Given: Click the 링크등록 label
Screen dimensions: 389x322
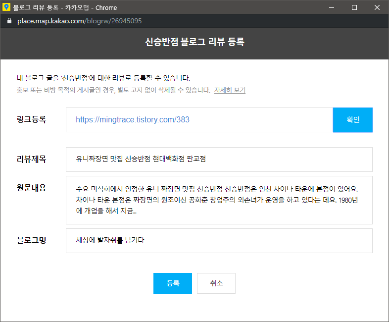Looking at the screenshot, I should (31, 119).
